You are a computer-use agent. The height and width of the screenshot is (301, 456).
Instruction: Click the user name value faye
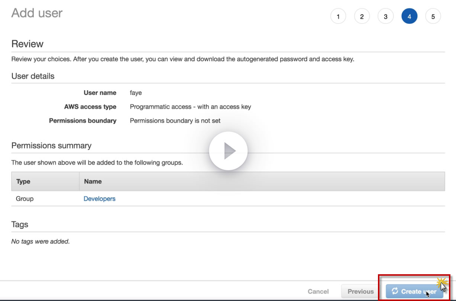coord(136,93)
